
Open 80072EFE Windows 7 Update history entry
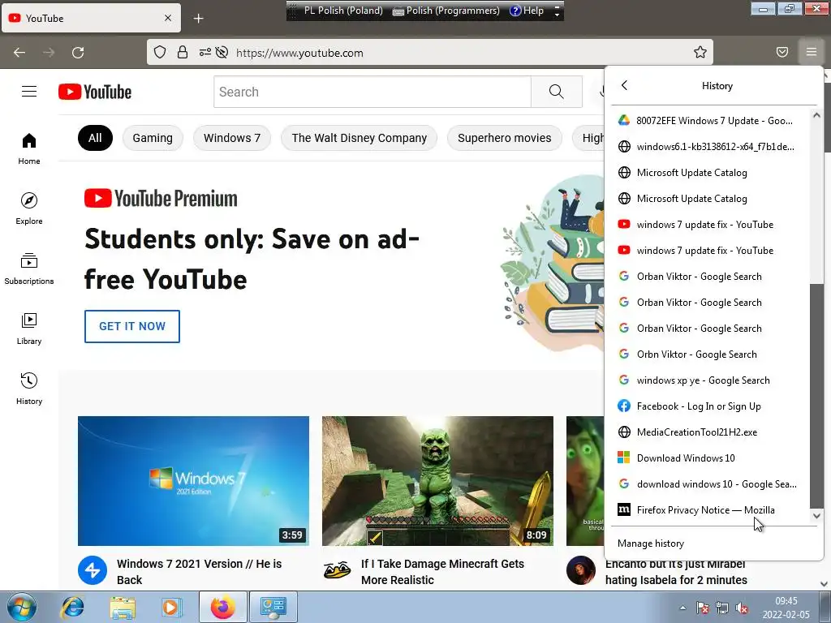pos(710,120)
